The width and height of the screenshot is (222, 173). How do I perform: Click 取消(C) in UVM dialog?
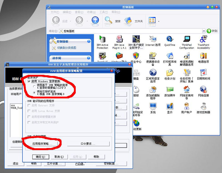click(x=59, y=157)
